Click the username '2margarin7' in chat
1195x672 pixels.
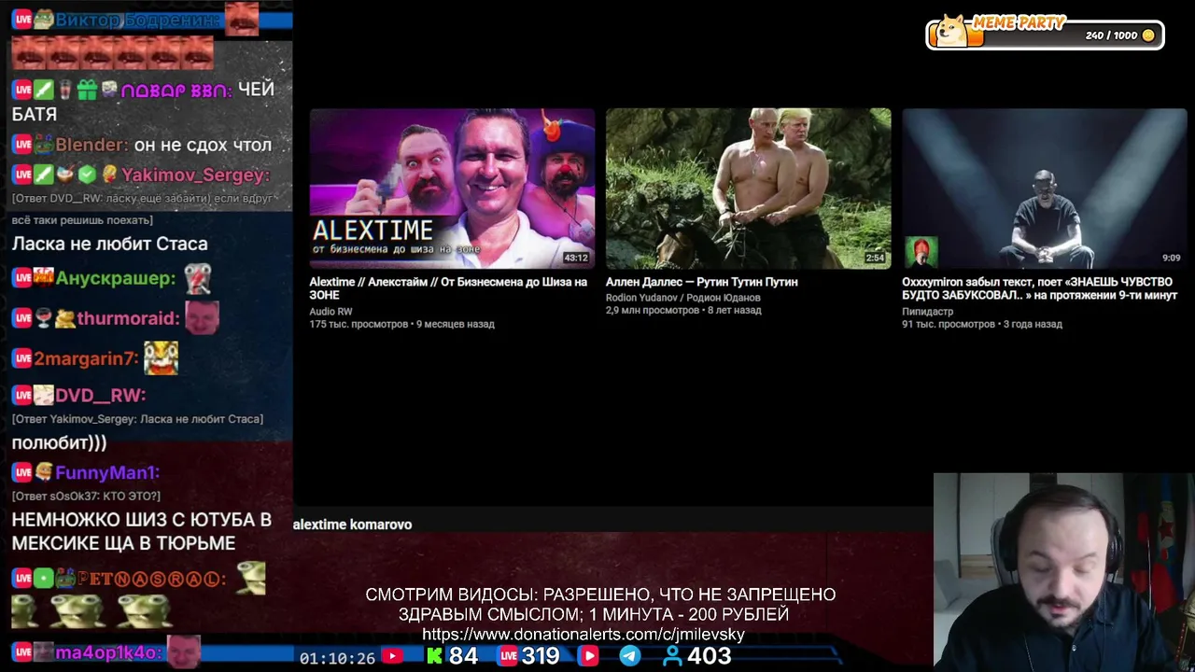tap(84, 358)
